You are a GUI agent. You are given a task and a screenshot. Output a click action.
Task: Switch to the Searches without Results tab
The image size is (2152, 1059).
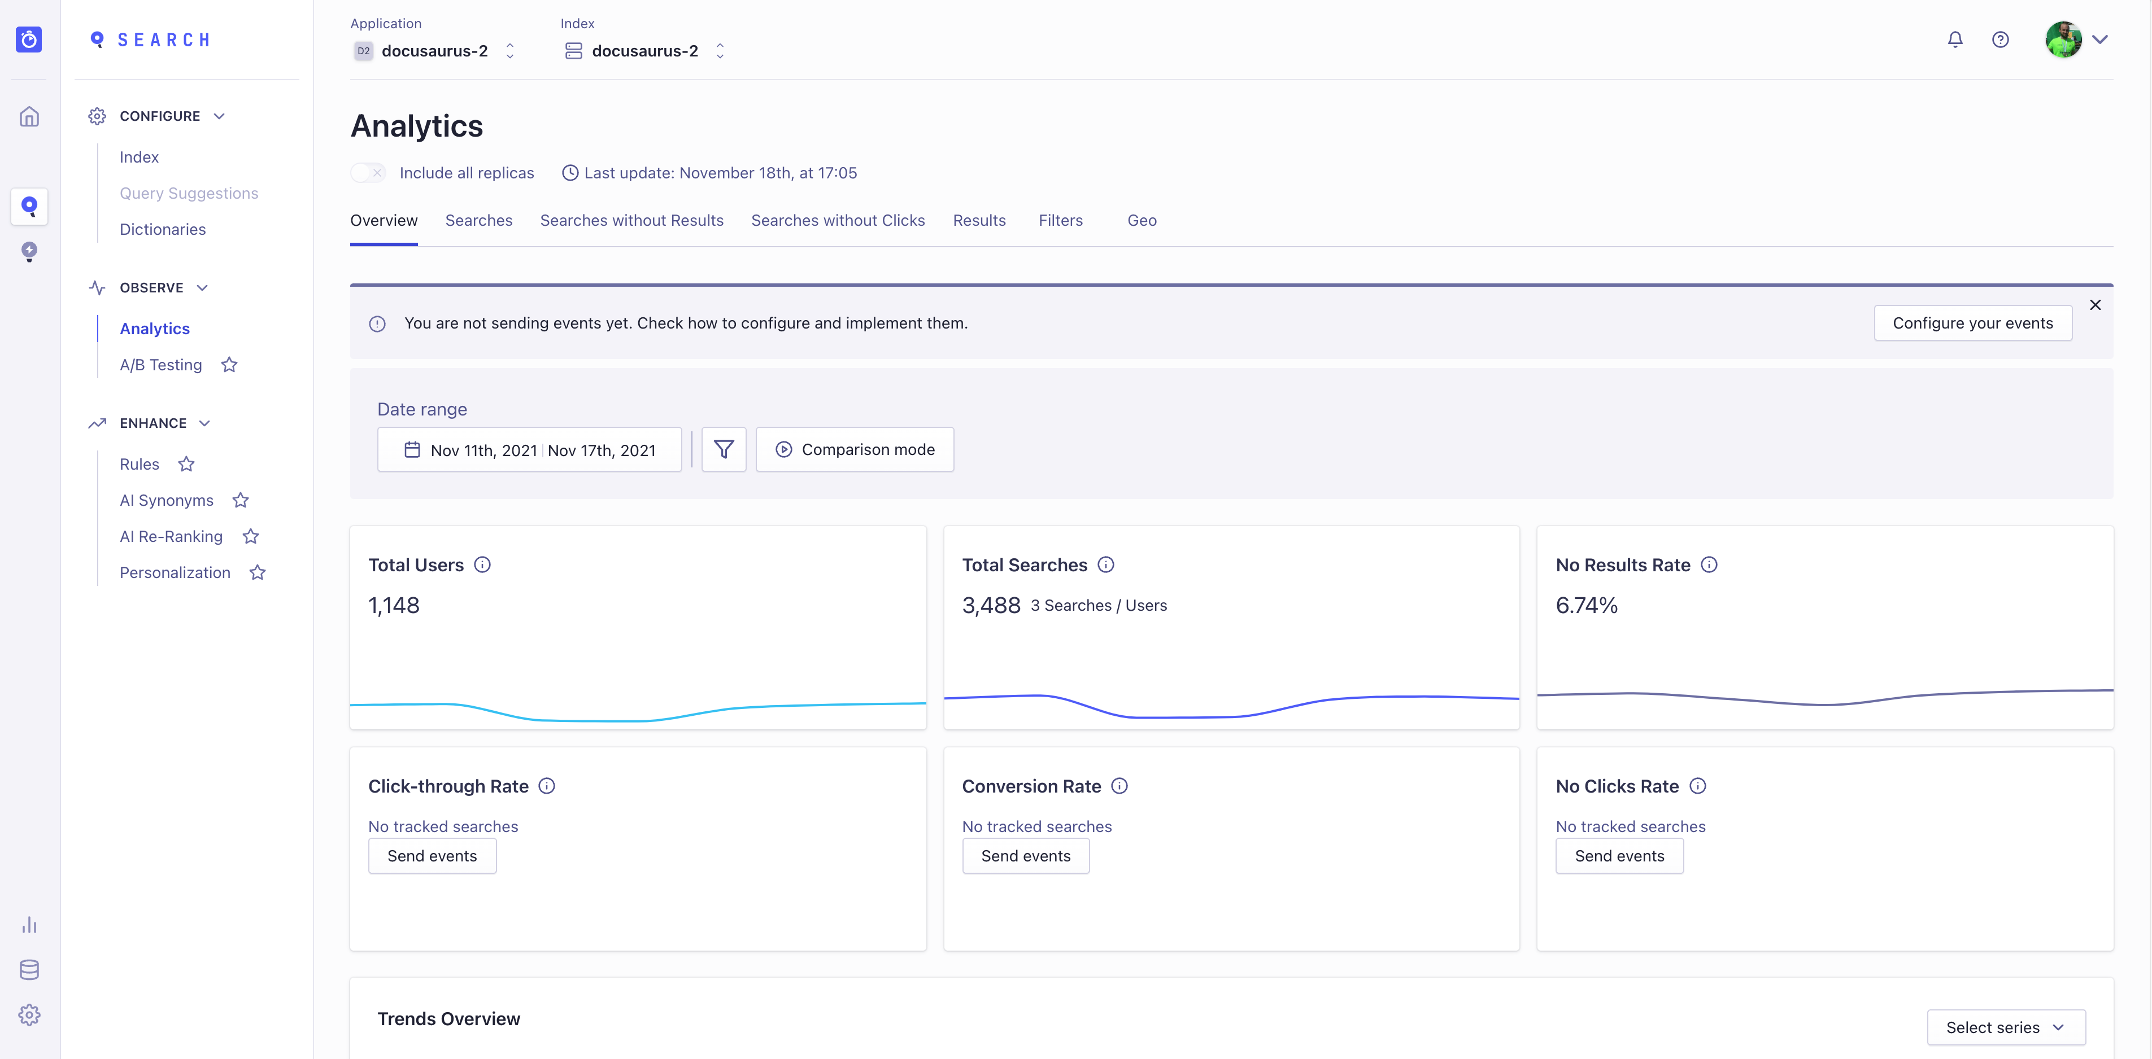[x=631, y=221]
